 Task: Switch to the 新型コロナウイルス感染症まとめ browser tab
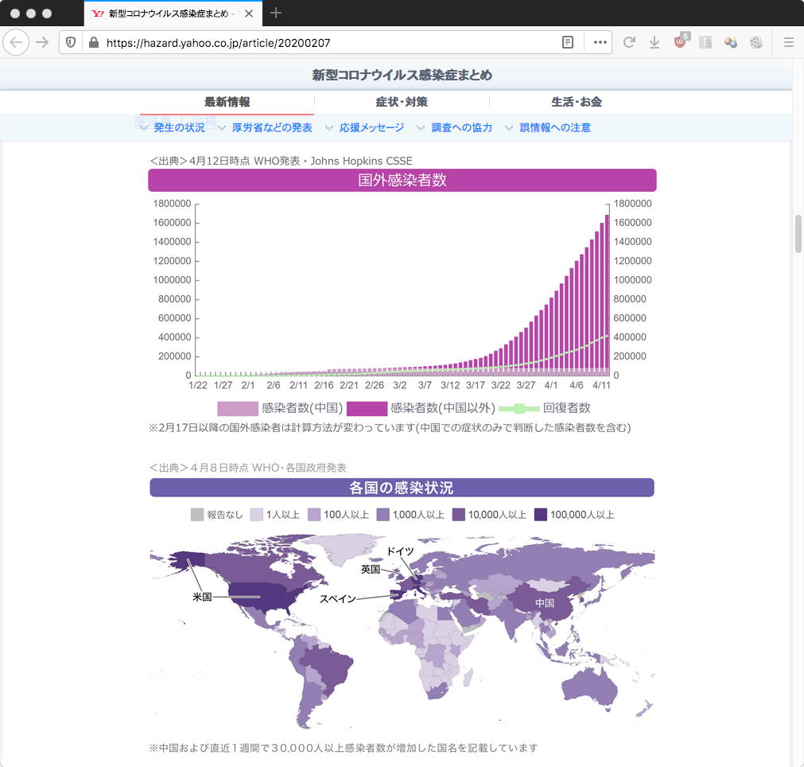point(173,14)
